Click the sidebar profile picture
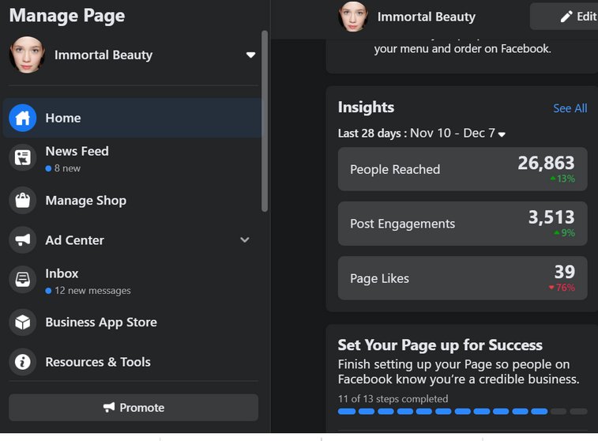The height and width of the screenshot is (441, 598). click(27, 55)
